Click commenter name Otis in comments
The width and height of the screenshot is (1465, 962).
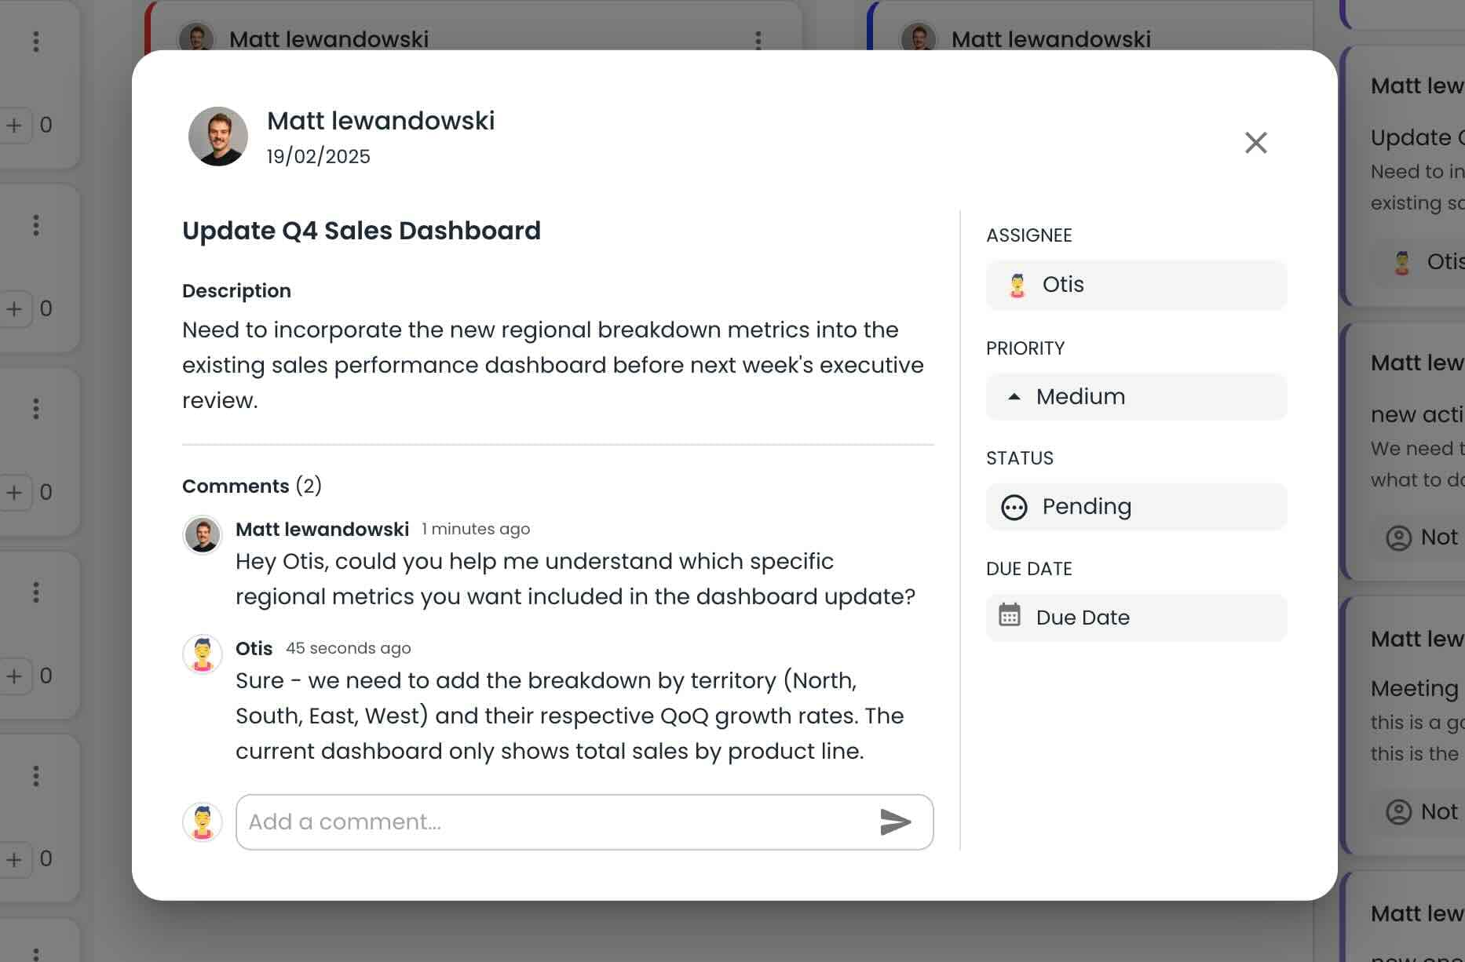(254, 648)
